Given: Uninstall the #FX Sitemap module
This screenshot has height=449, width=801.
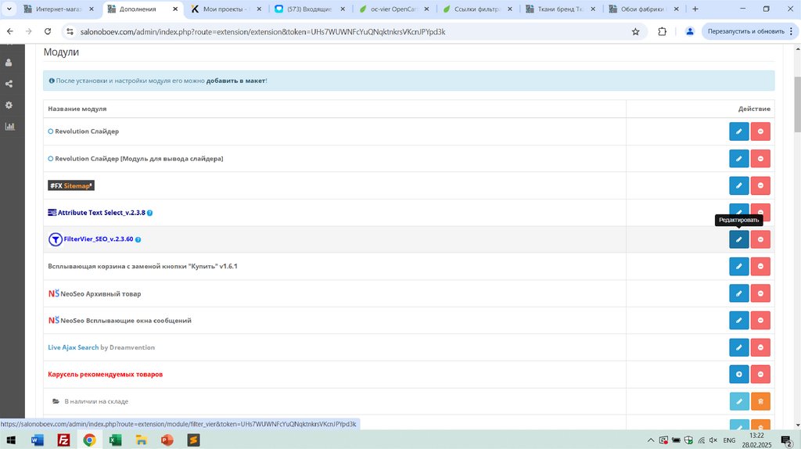Looking at the screenshot, I should click(x=760, y=185).
